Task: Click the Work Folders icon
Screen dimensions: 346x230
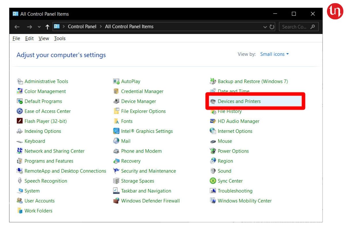Action: coord(20,211)
